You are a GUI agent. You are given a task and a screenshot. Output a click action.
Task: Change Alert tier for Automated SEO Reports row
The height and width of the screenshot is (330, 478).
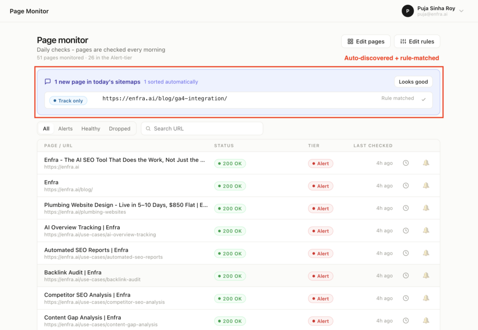pyautogui.click(x=320, y=254)
